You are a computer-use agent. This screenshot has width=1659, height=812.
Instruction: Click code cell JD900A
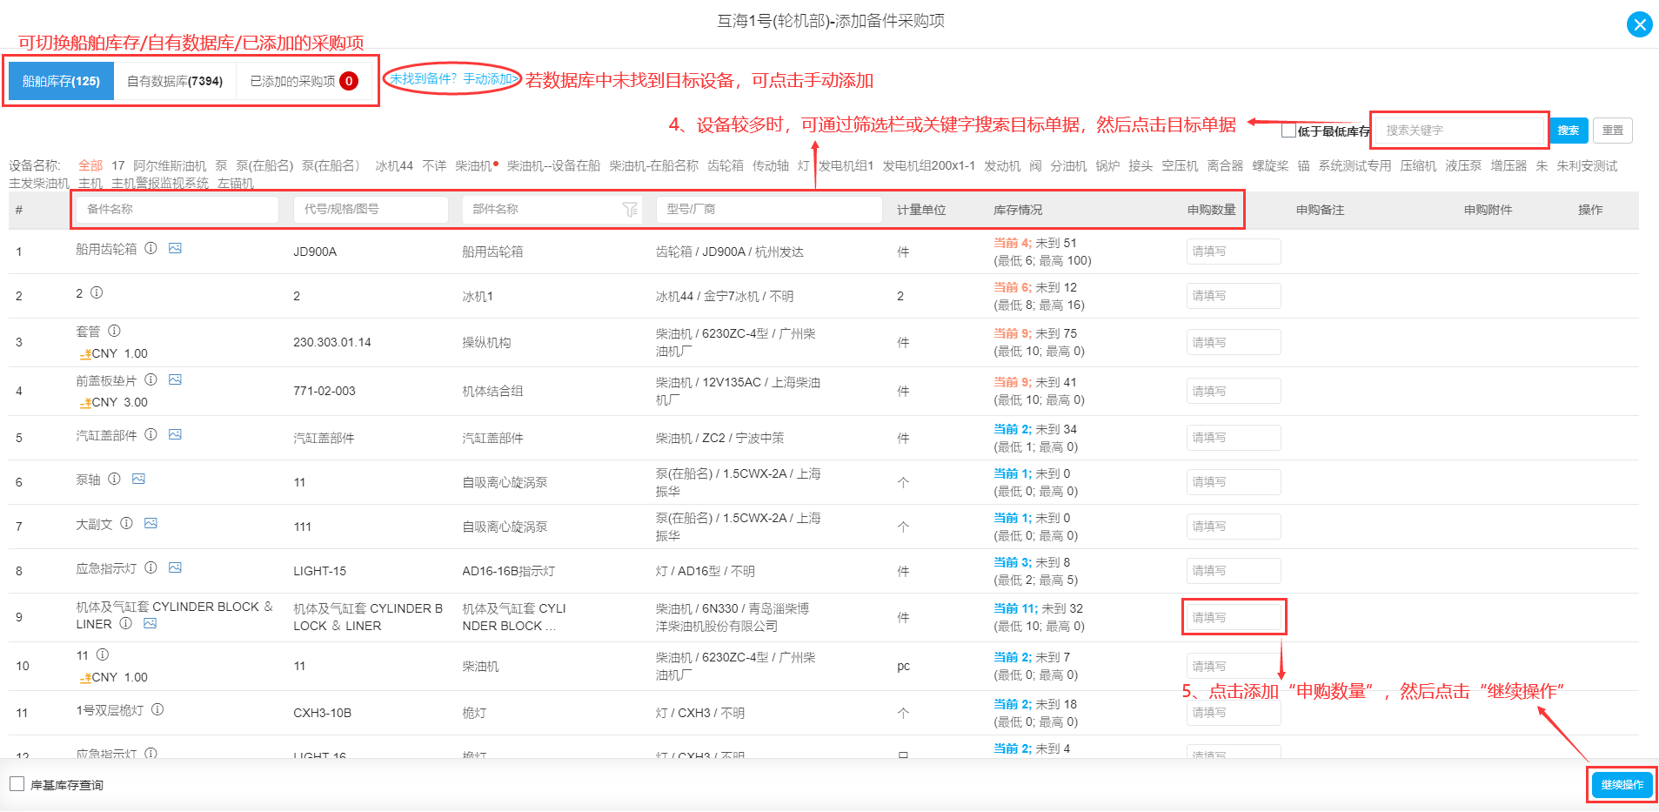pyautogui.click(x=315, y=252)
